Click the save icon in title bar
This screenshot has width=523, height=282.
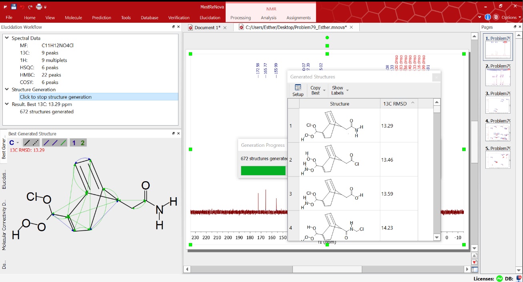(x=14, y=6)
